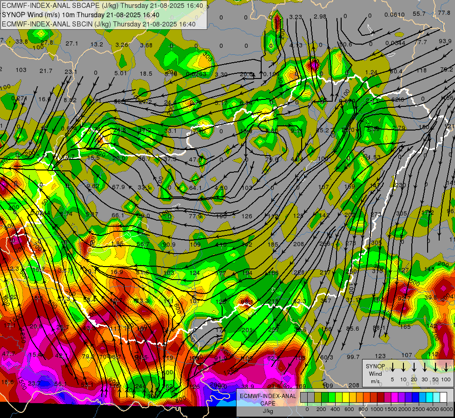Click the map value 194
The width and height of the screenshot is (455, 418).
[x=247, y=273]
